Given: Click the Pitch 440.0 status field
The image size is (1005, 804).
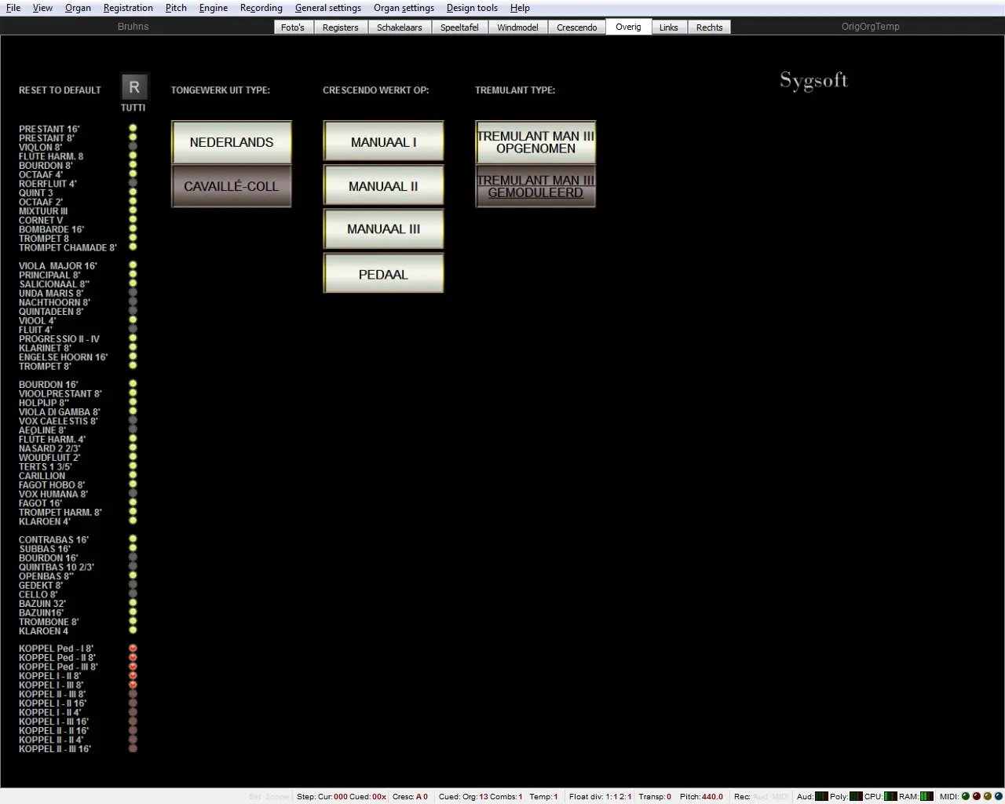Looking at the screenshot, I should (701, 796).
